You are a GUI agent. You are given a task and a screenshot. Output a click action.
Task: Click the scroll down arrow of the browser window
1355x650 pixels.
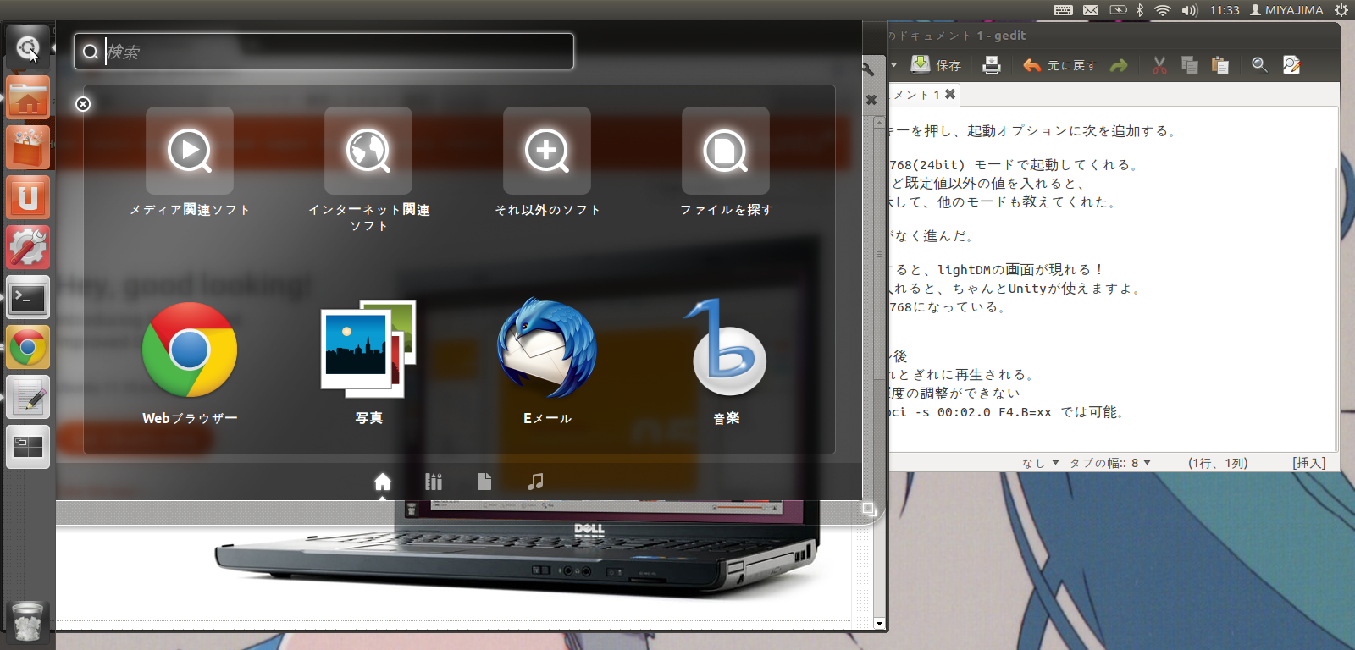pos(879,624)
